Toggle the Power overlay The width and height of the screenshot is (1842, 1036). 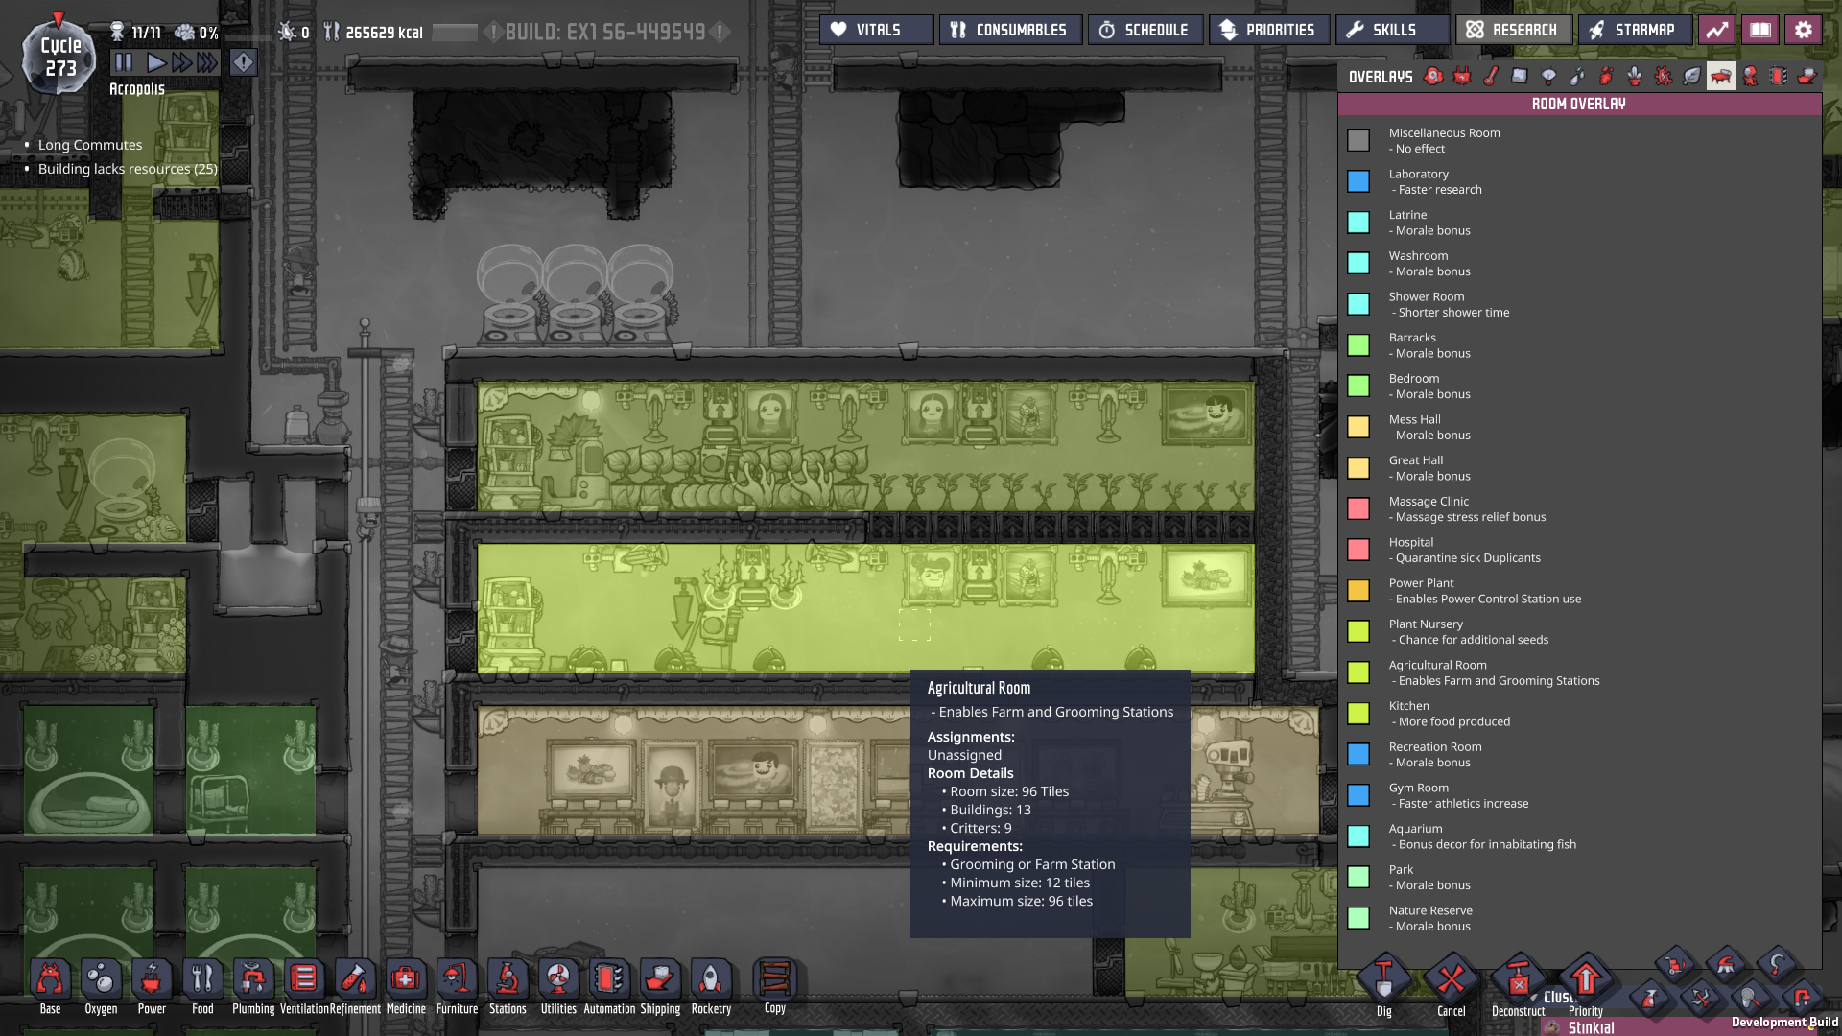tap(1462, 77)
